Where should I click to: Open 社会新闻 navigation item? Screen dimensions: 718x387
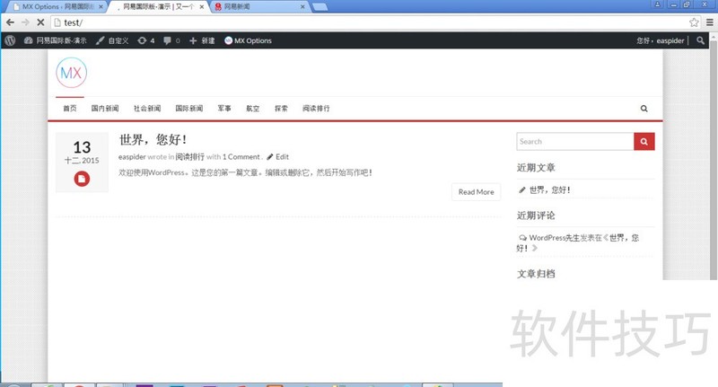147,108
